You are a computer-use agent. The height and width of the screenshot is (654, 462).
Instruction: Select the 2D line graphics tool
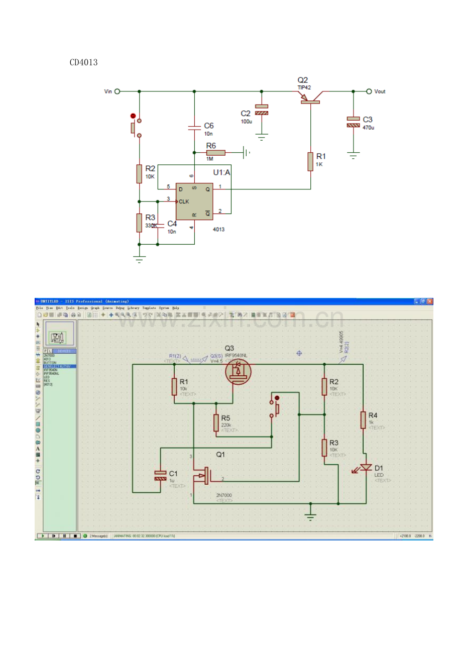(x=38, y=418)
